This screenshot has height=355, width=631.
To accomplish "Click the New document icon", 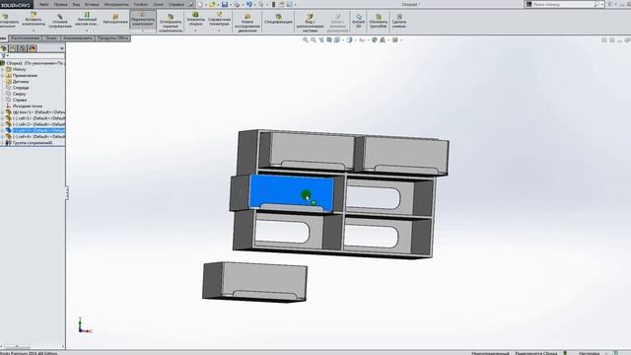I will [x=200, y=4].
